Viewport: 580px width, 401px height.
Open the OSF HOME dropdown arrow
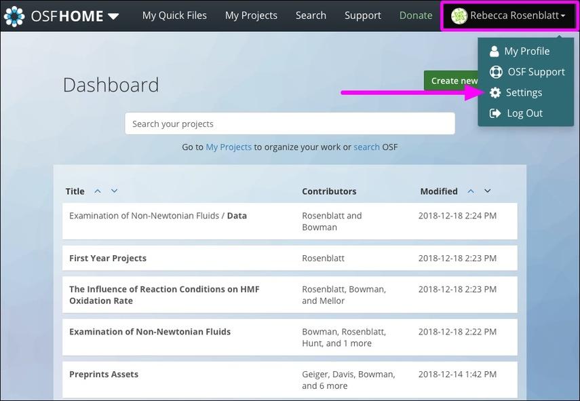coord(113,16)
